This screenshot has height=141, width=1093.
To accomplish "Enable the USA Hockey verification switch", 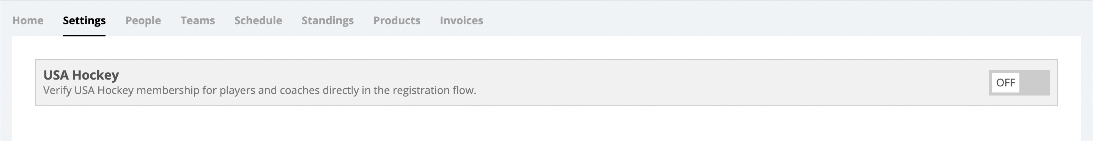I will [x=1019, y=83].
